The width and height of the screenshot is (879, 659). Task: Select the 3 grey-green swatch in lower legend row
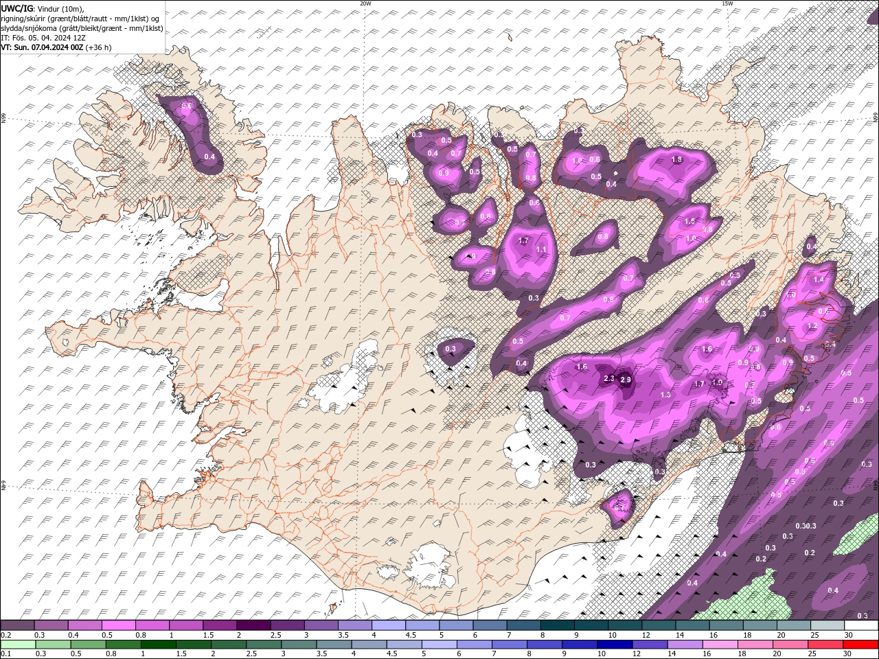click(x=299, y=645)
